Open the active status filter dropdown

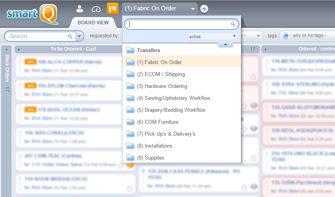[213, 36]
